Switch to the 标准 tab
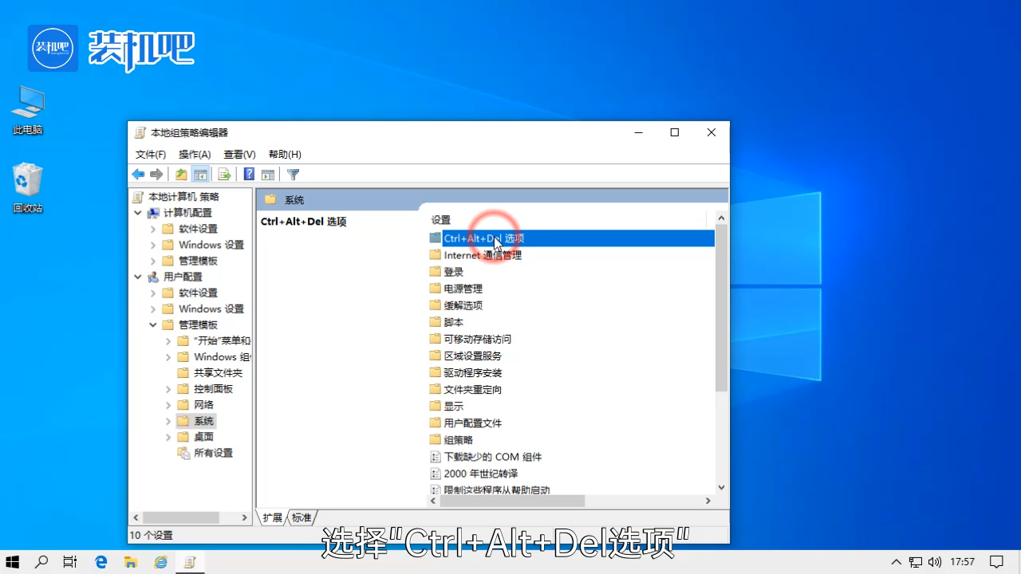The image size is (1021, 574). (x=301, y=517)
